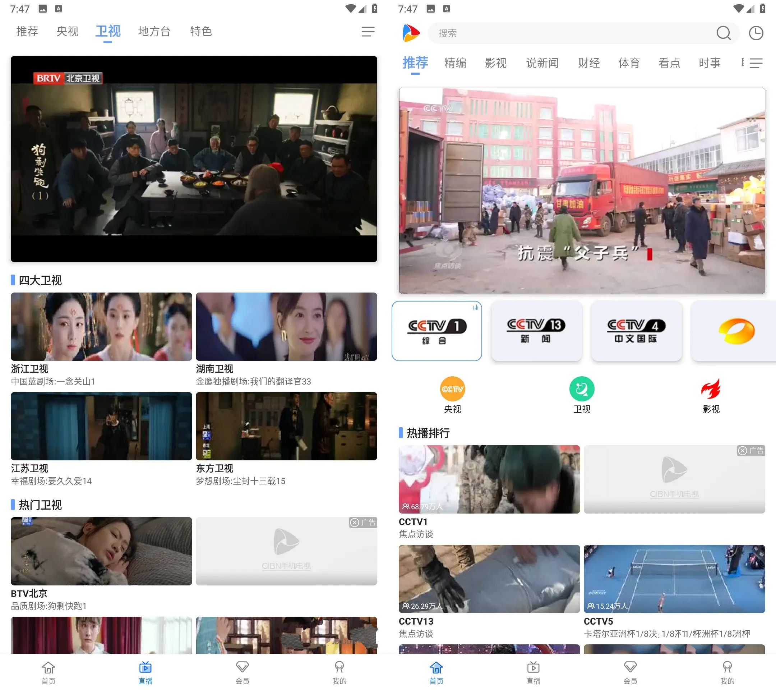Select the 财经 tab
776x690 pixels.
coord(588,63)
